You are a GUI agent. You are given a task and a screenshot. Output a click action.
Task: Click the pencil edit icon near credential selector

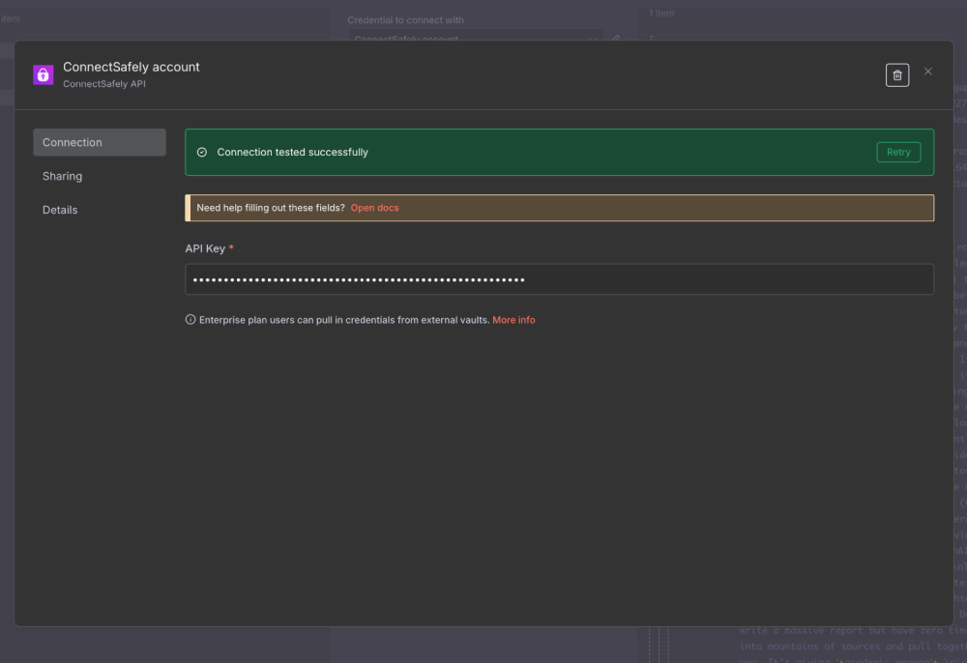point(616,40)
